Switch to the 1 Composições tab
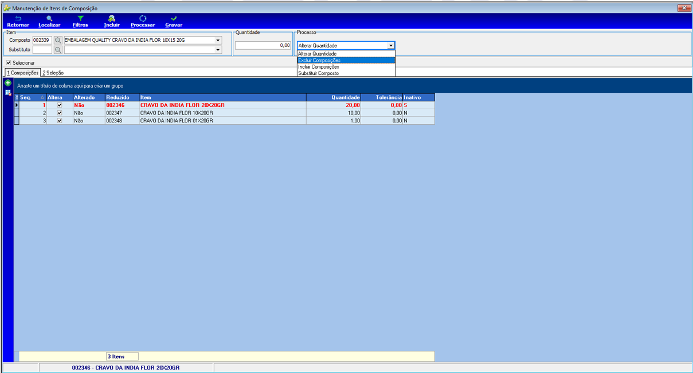Screen dimensions: 693x373 pyautogui.click(x=23, y=73)
